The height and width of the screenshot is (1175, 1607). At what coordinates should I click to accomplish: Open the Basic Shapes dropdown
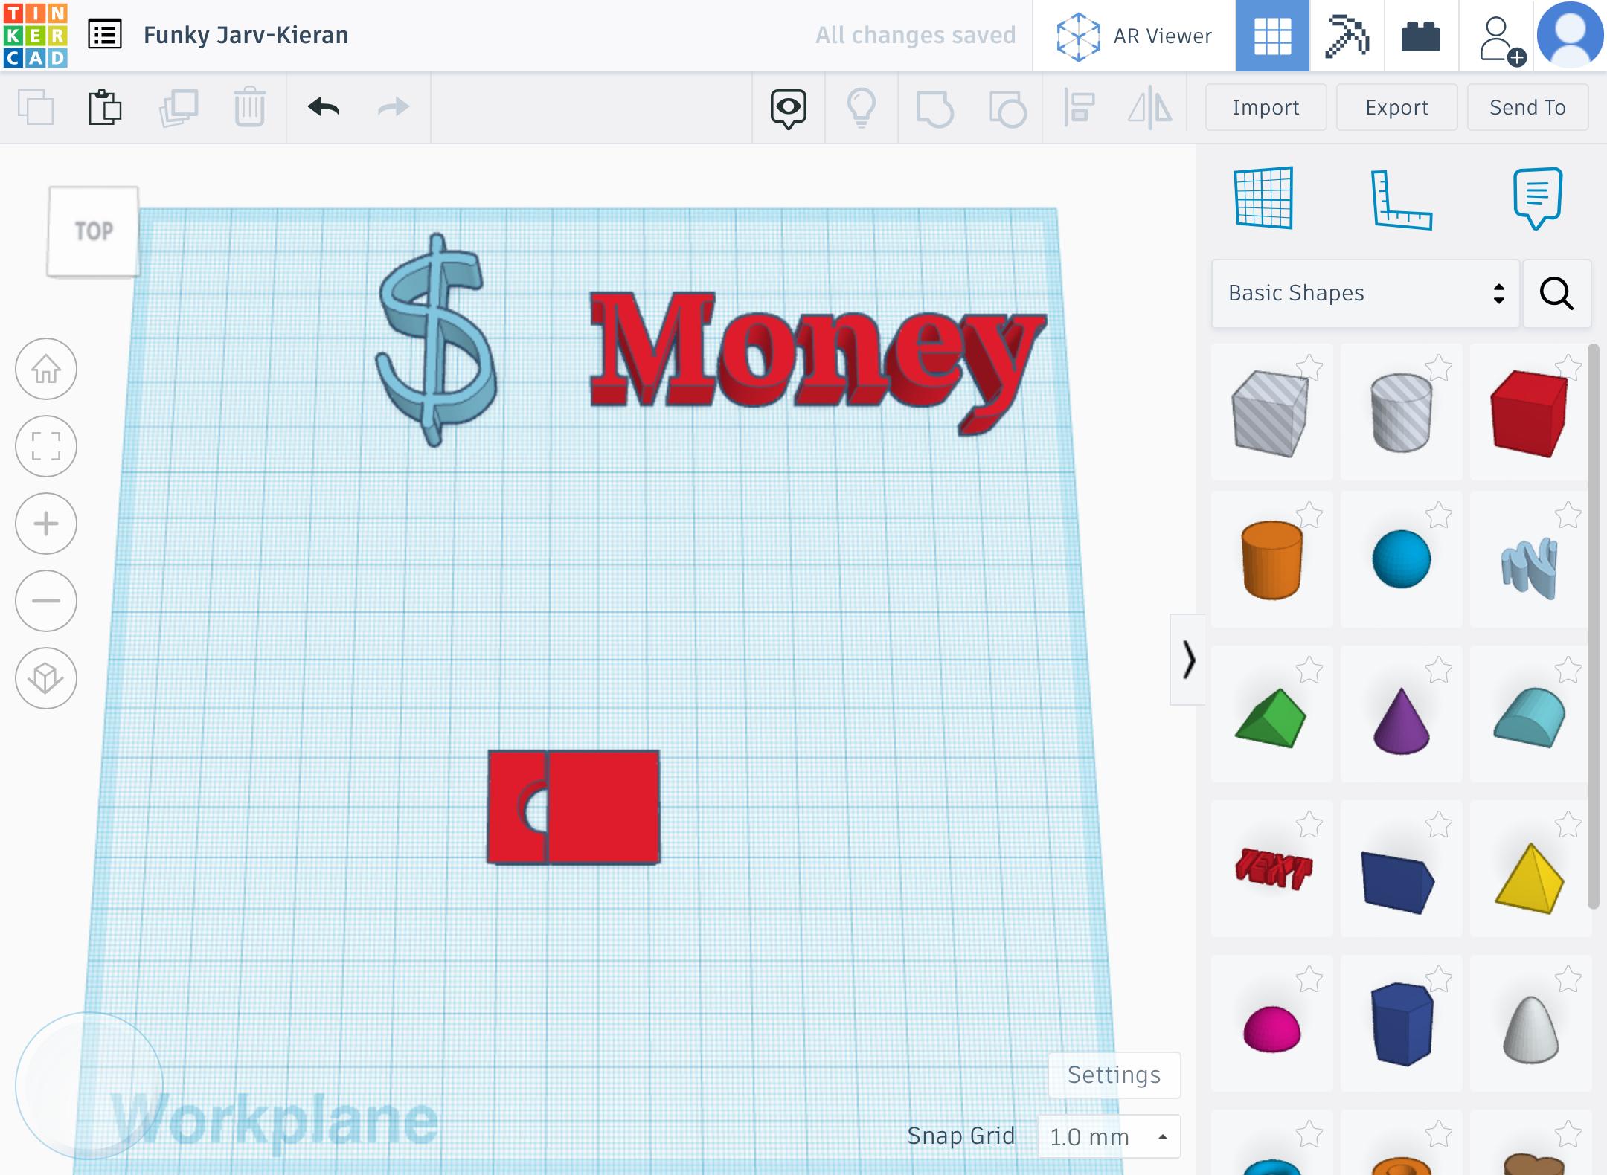pos(1365,293)
